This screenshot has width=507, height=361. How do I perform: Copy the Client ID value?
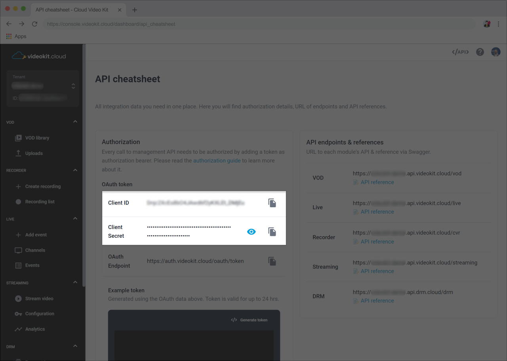tap(272, 203)
